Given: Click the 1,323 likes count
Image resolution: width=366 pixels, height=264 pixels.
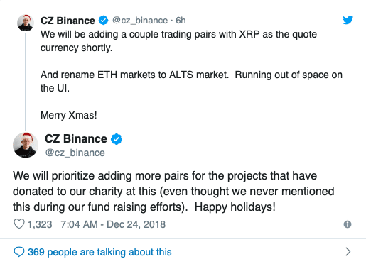Looking at the screenshot, I should click(x=40, y=224).
